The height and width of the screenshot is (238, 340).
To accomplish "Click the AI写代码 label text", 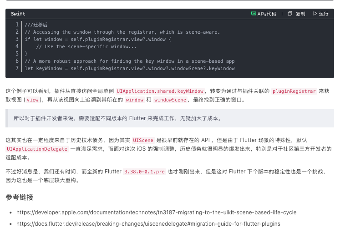I will click(x=267, y=14).
